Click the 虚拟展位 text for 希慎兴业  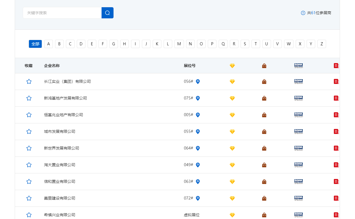(192, 215)
